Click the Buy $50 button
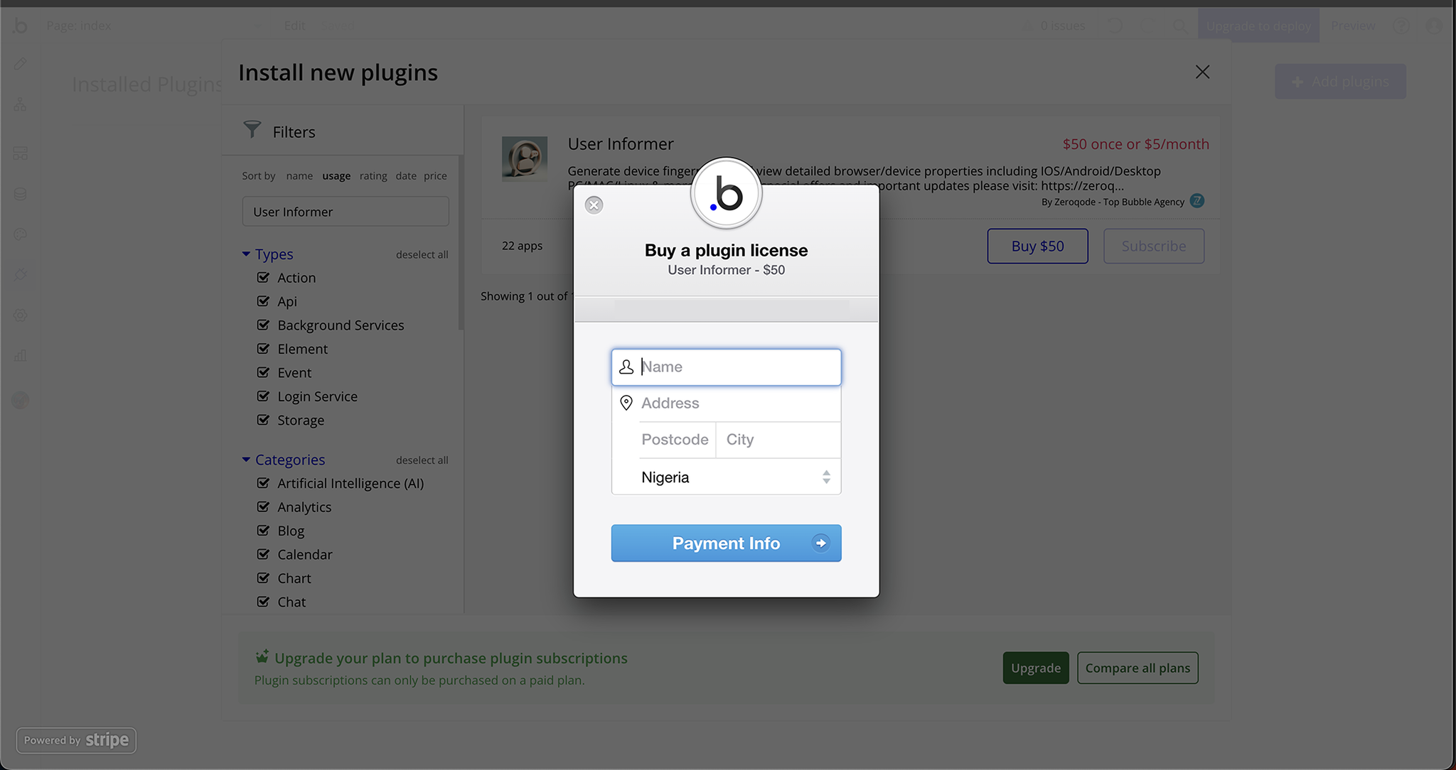 coord(1037,246)
